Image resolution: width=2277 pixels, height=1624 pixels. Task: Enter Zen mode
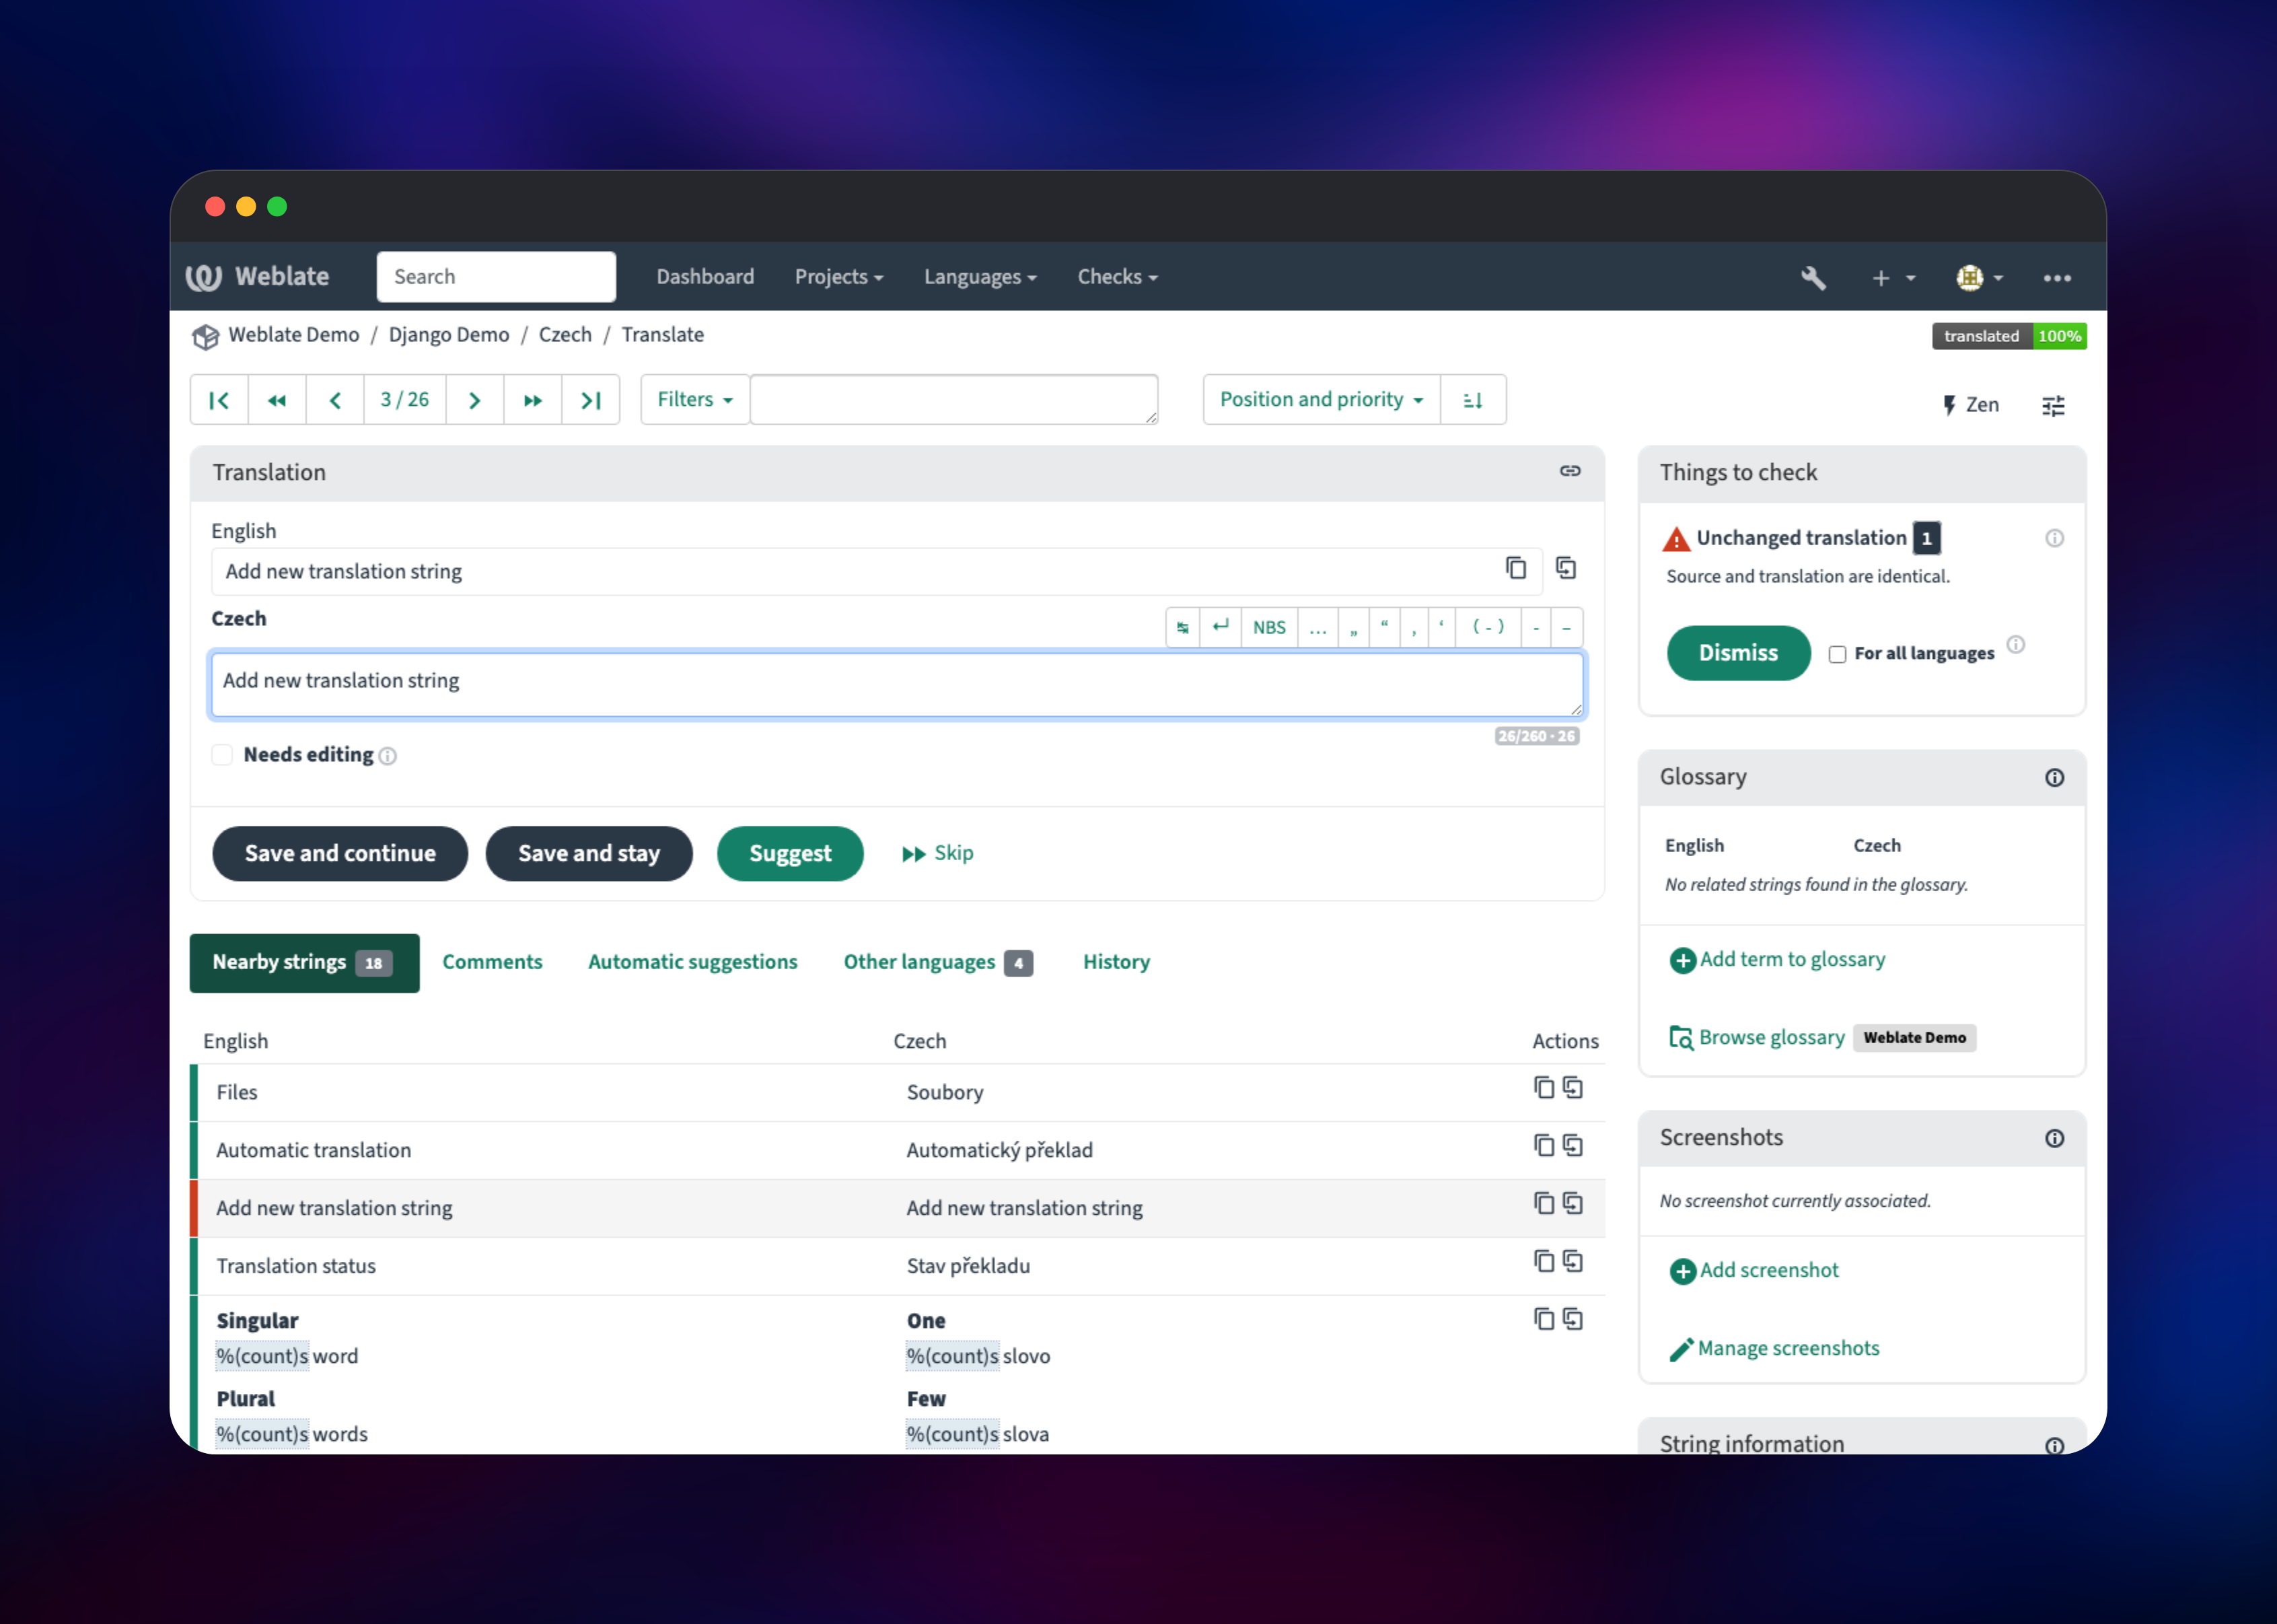tap(1970, 405)
